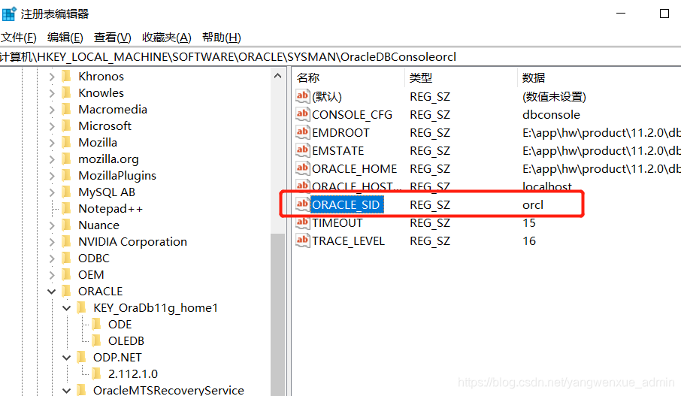Expand the MozillaPlugins key
This screenshot has height=396, width=681.
pos(52,176)
